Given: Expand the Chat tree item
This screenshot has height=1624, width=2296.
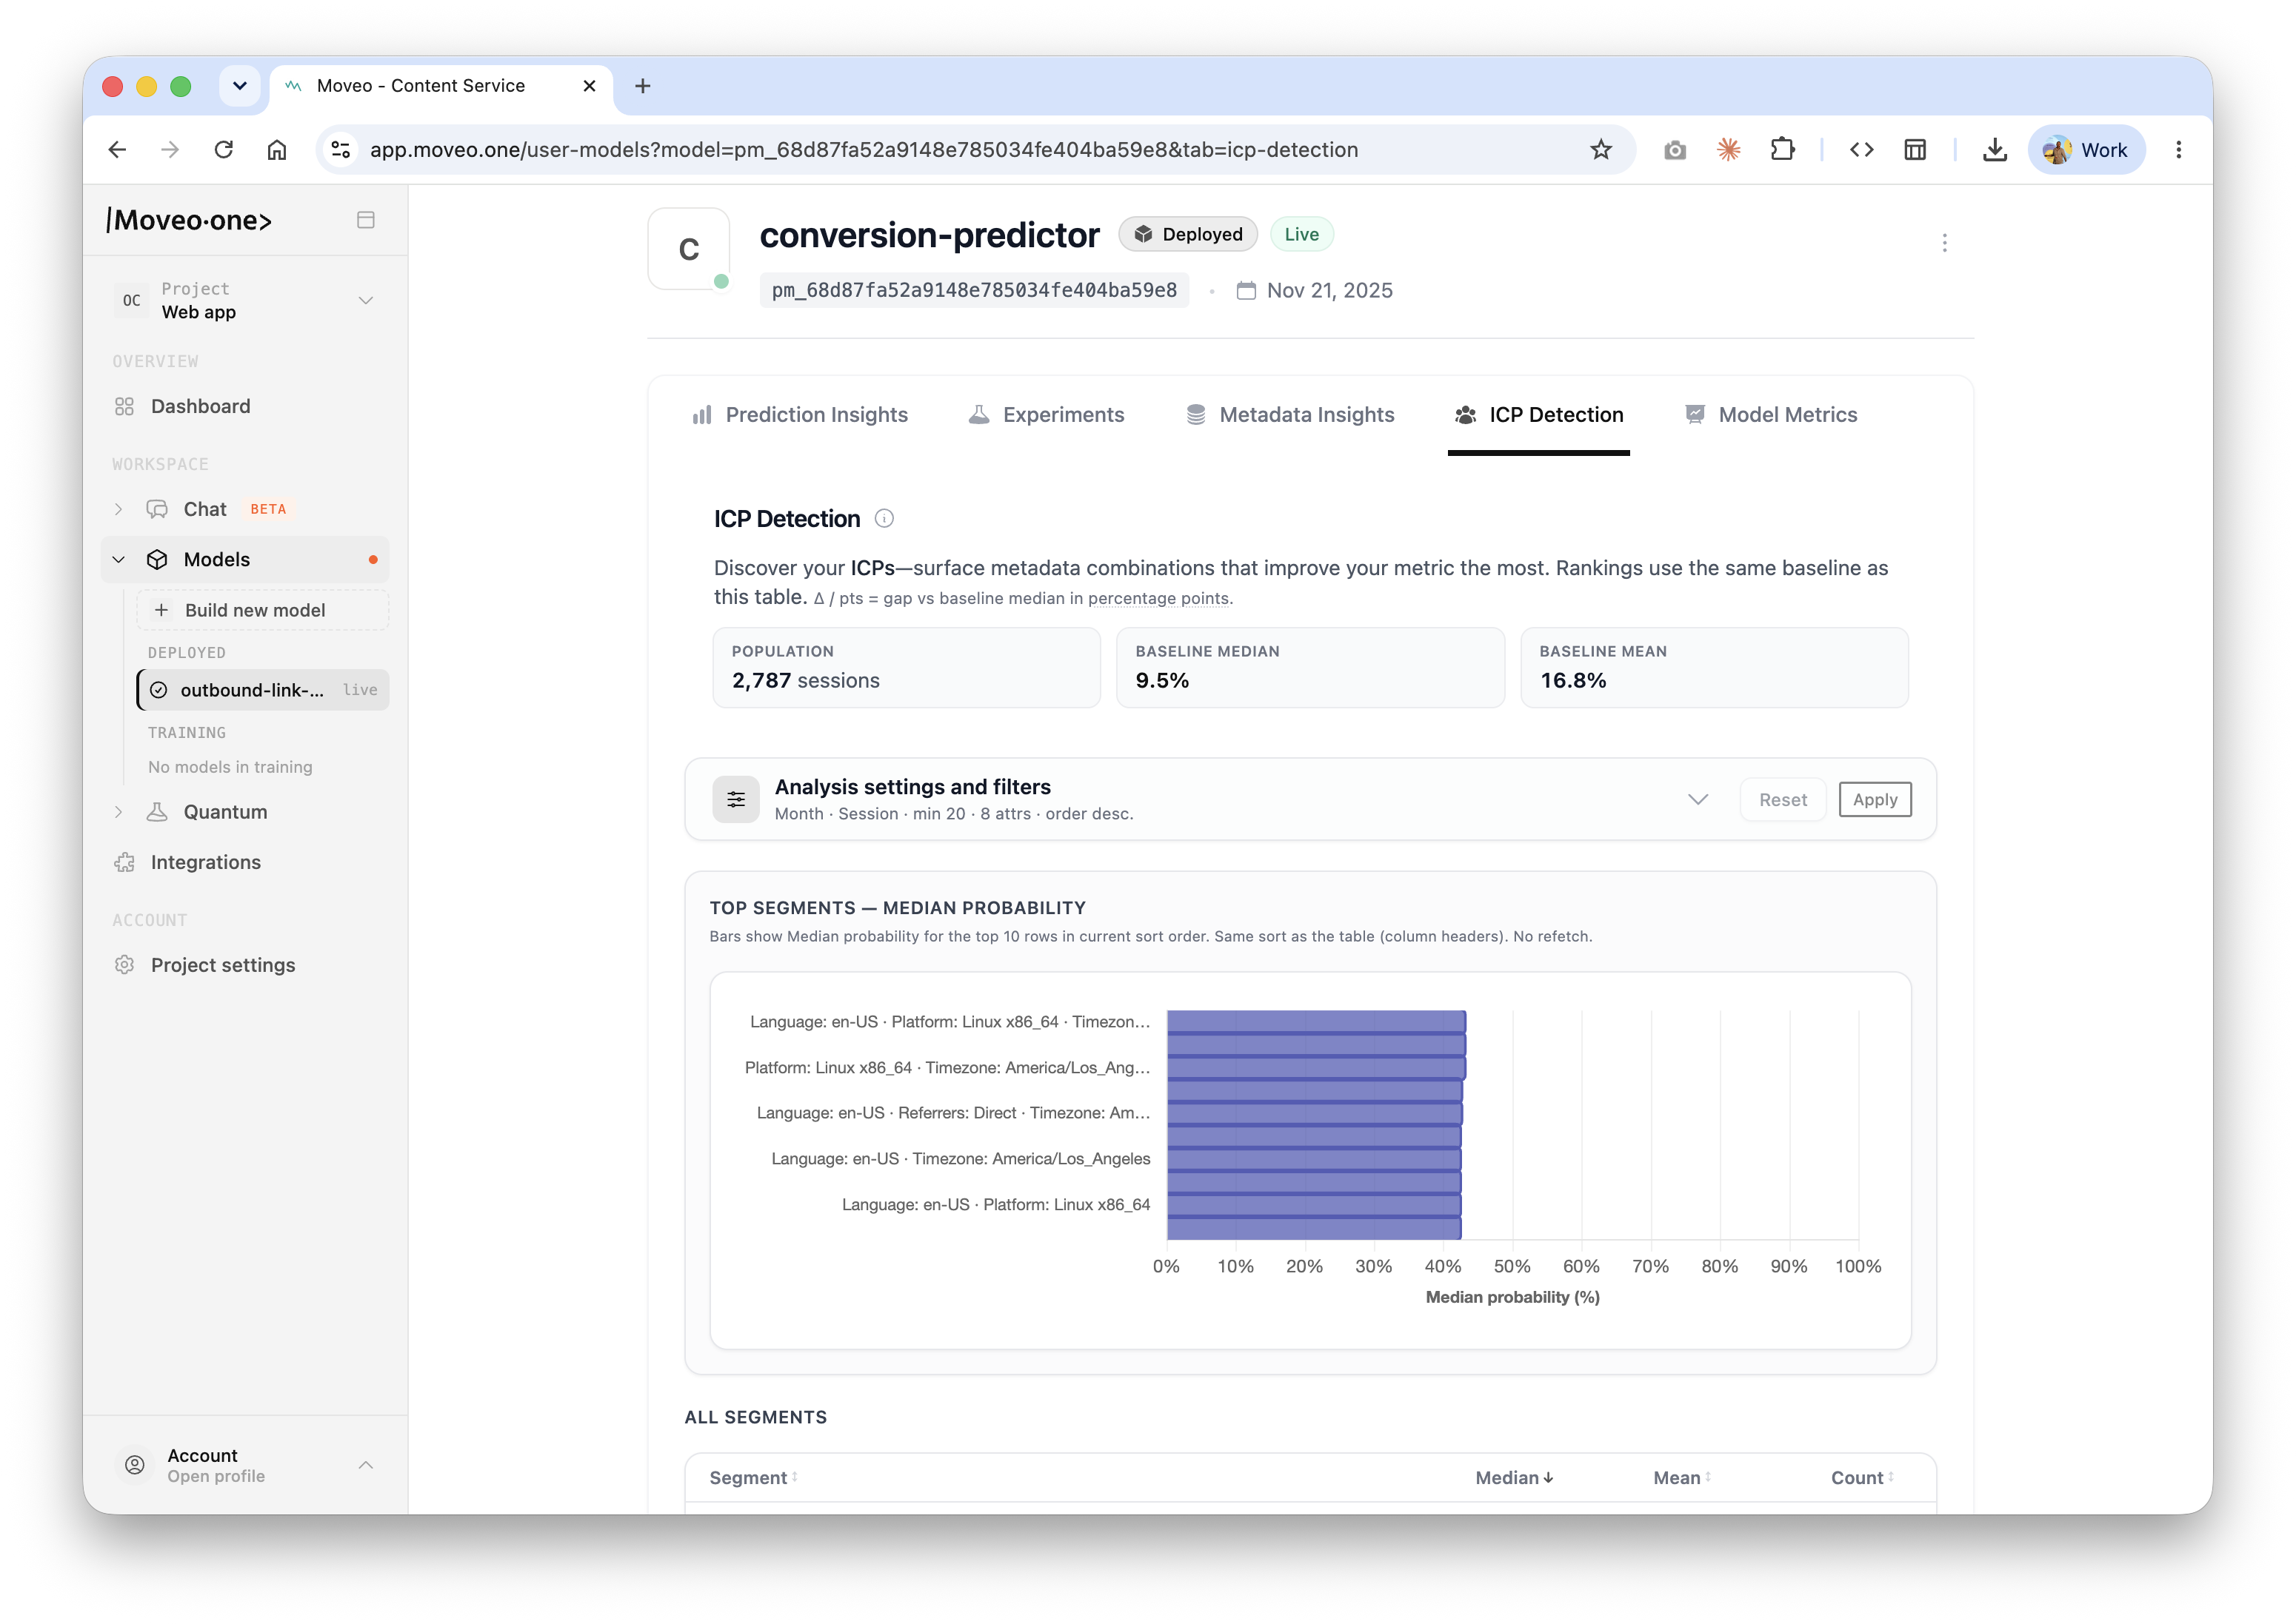Looking at the screenshot, I should point(118,509).
